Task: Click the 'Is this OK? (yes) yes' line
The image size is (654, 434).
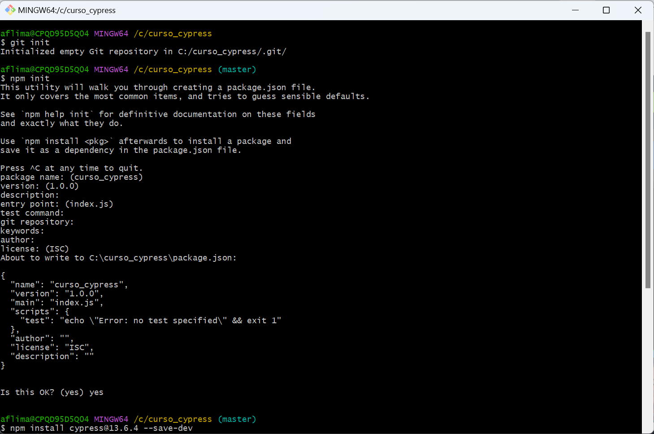Action: click(x=52, y=392)
